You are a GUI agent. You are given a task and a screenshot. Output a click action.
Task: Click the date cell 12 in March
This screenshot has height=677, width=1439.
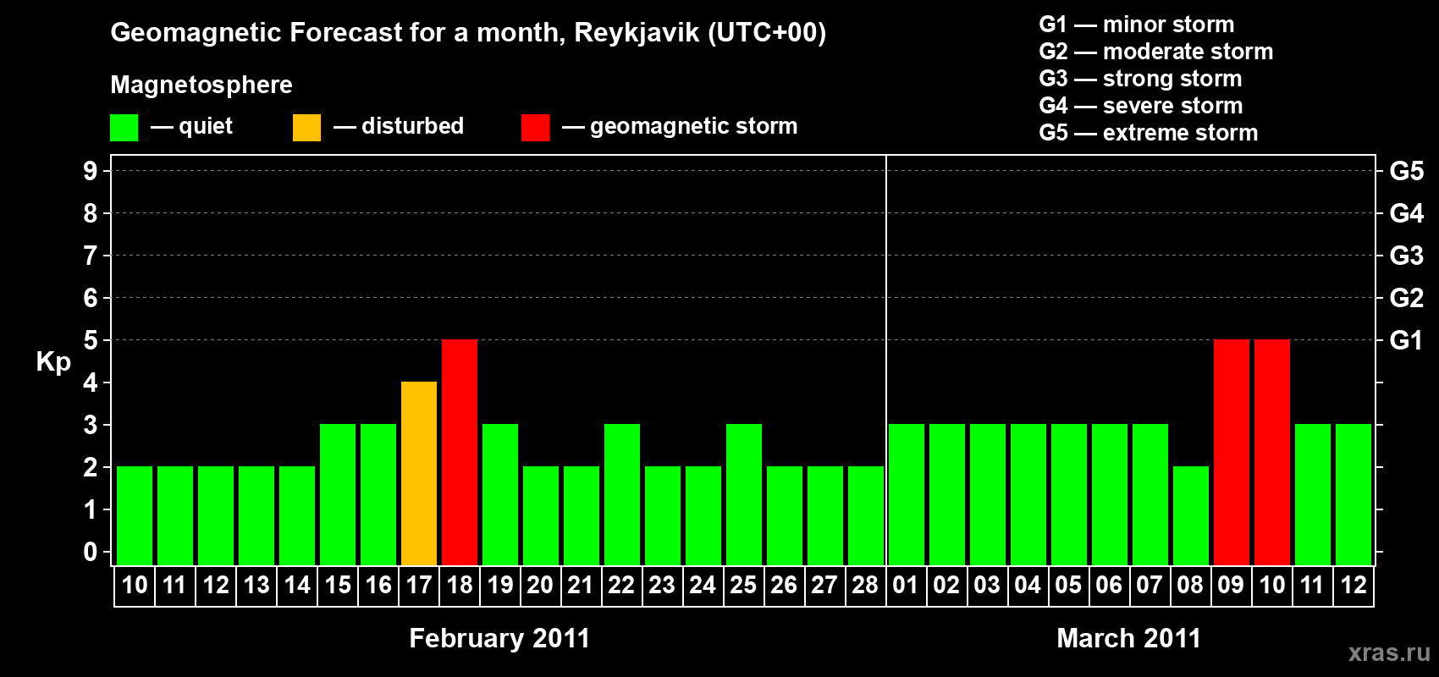pyautogui.click(x=1354, y=586)
